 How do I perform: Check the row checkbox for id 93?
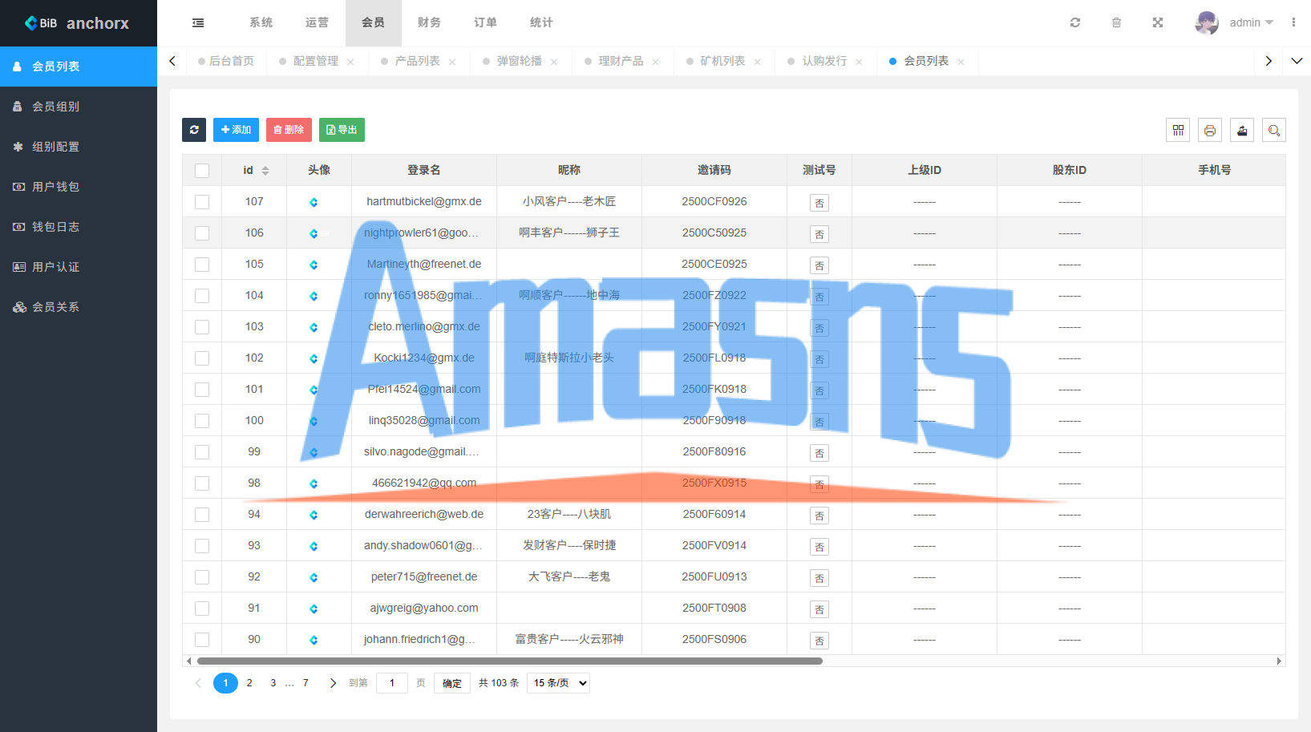[x=202, y=546]
